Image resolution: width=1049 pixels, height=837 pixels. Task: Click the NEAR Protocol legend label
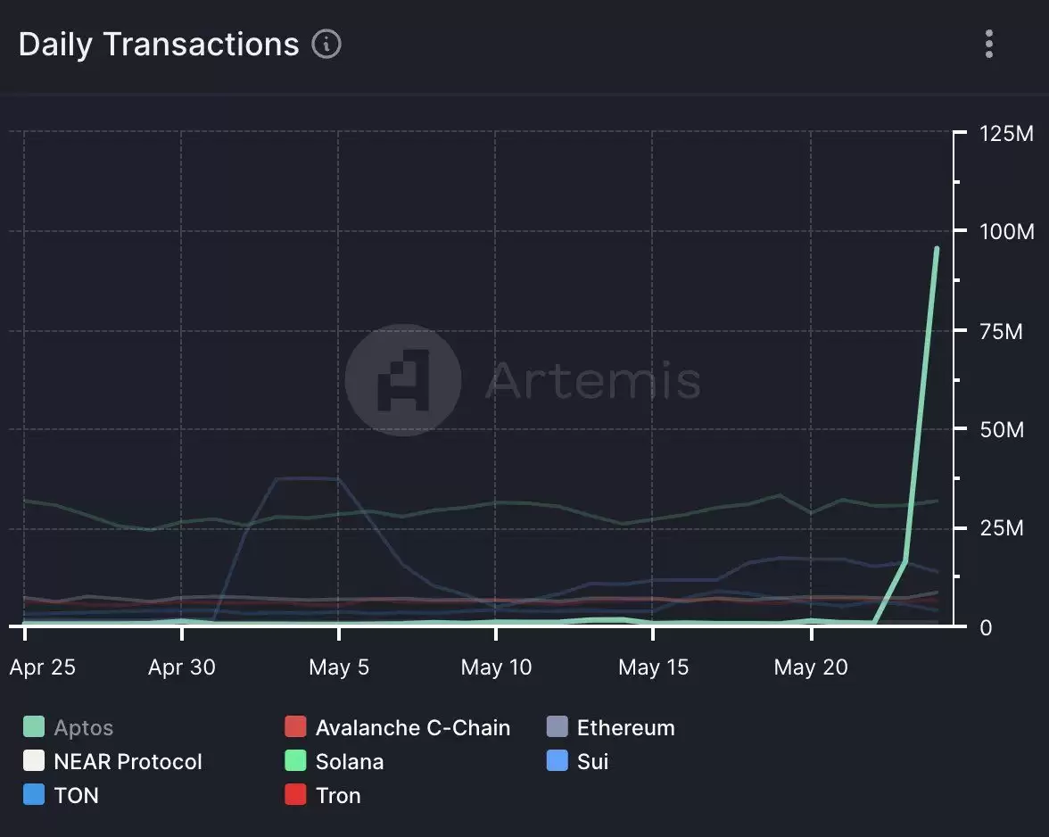[128, 762]
